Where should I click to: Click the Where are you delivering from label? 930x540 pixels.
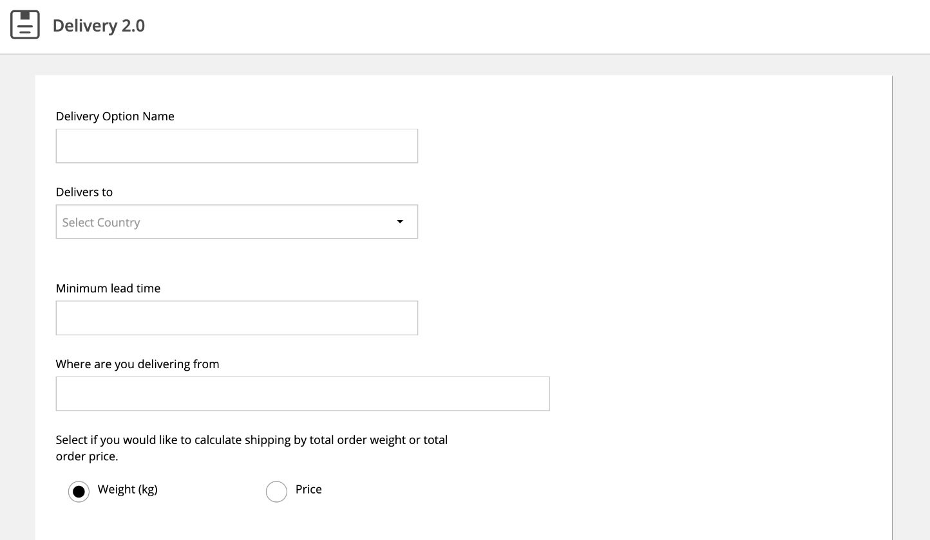click(x=137, y=364)
